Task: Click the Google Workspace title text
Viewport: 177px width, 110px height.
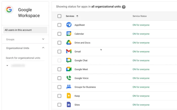Action: tap(29, 13)
